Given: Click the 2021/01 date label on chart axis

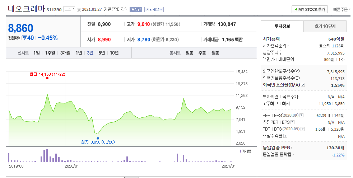Looking at the screenshot, I should pyautogui.click(x=229, y=166).
